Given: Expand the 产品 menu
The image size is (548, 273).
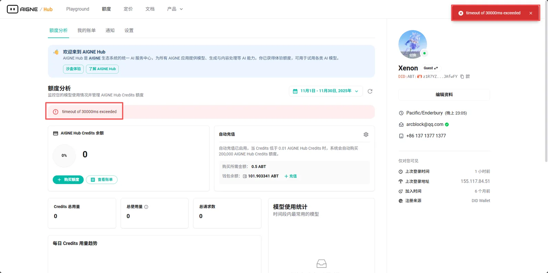Looking at the screenshot, I should tap(175, 9).
